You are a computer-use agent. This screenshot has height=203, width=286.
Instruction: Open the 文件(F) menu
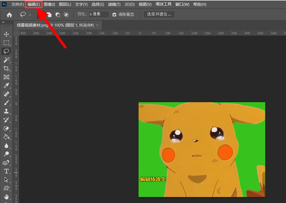[17, 4]
